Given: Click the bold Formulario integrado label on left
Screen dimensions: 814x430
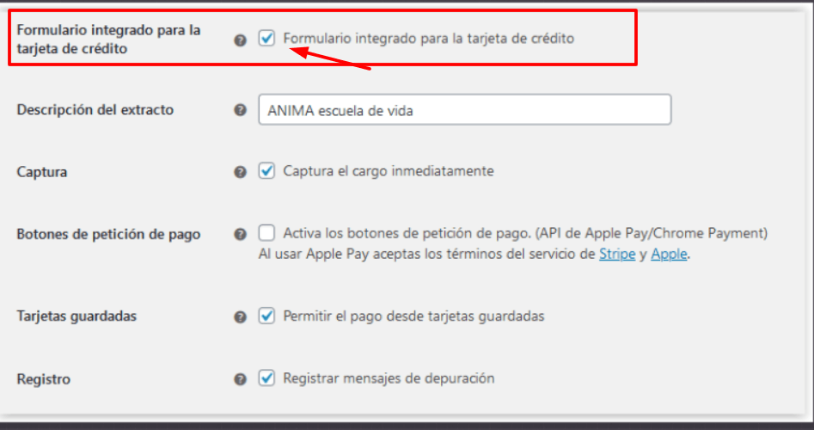Looking at the screenshot, I should (108, 39).
